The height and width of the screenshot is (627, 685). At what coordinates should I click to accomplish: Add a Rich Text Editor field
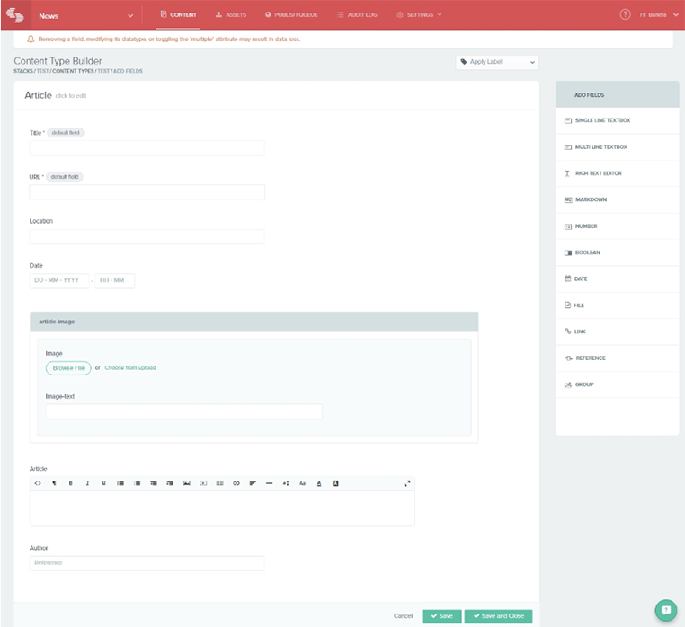pyautogui.click(x=618, y=173)
